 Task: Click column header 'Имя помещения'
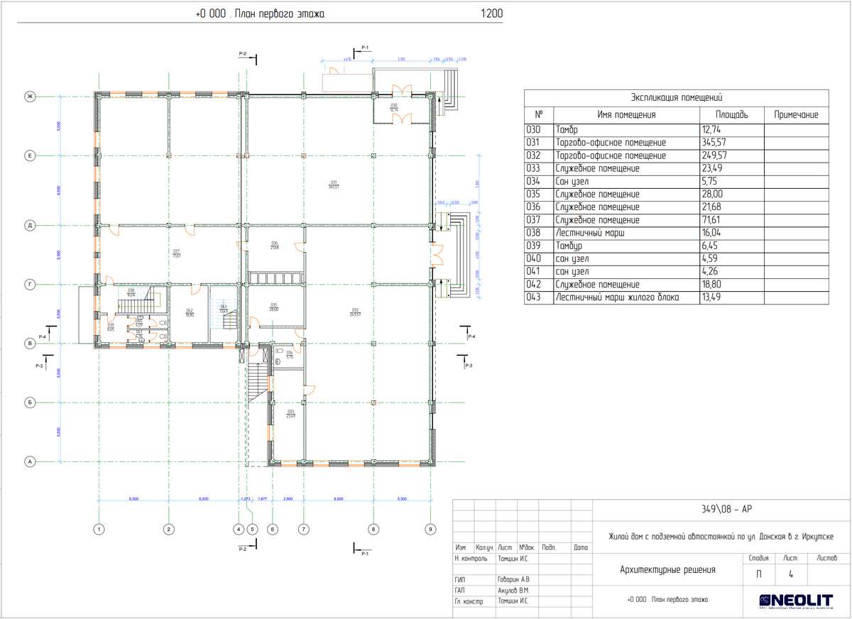point(626,114)
